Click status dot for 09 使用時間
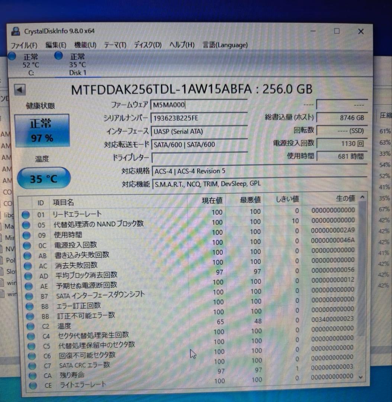 tap(27, 235)
